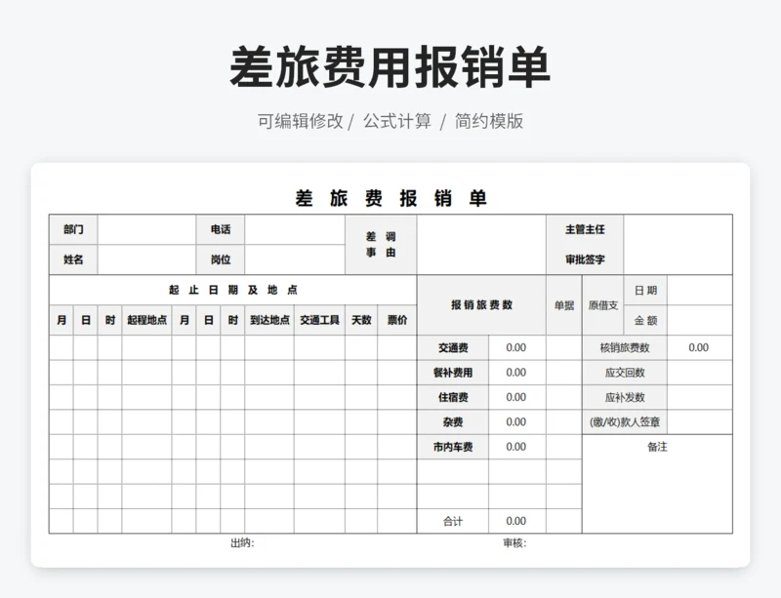Click the 起止日期及地点 header cell
Screen dimensions: 781x598
click(233, 290)
